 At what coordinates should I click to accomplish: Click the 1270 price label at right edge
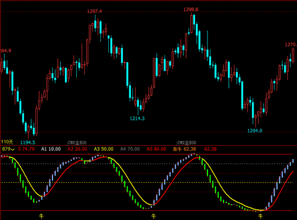[291, 44]
